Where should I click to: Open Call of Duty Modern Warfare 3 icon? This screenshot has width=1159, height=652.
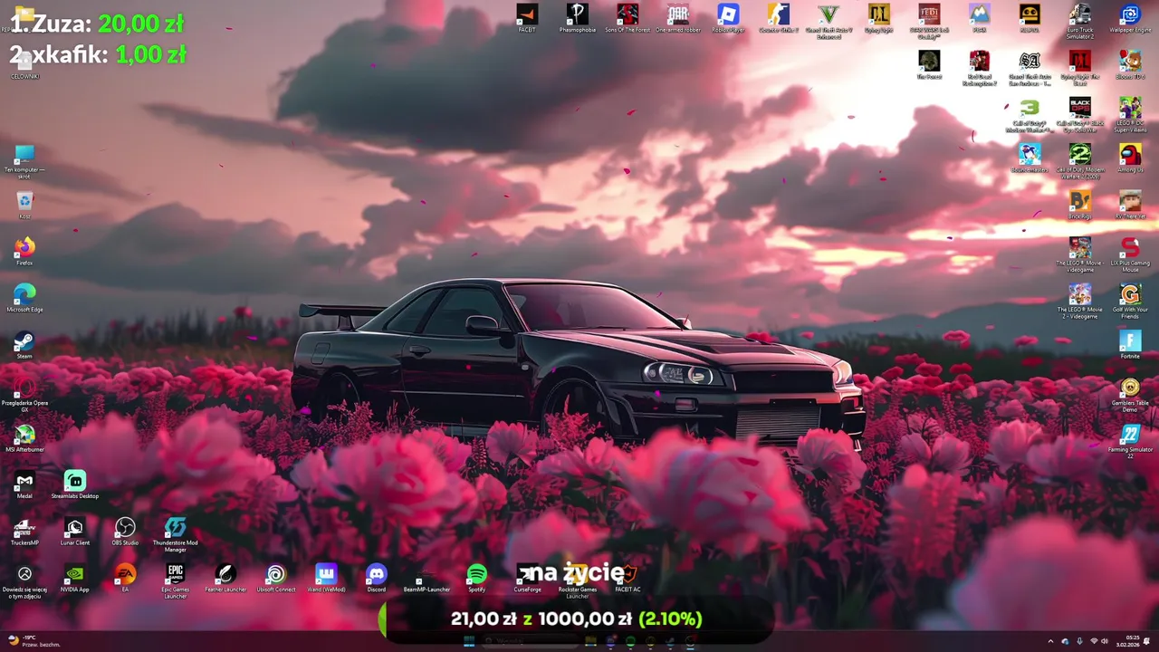point(1030,116)
